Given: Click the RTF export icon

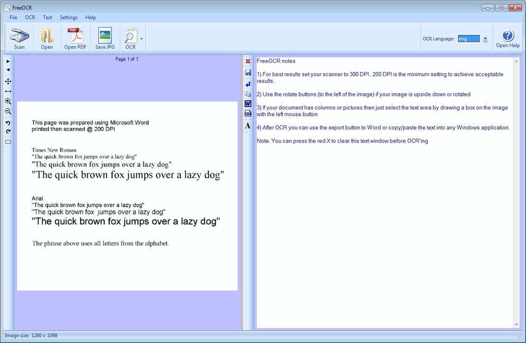Looking at the screenshot, I should point(248,113).
